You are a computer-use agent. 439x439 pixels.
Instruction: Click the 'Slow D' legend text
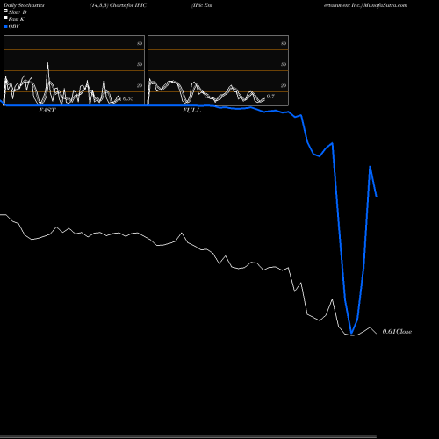pyautogui.click(x=18, y=12)
